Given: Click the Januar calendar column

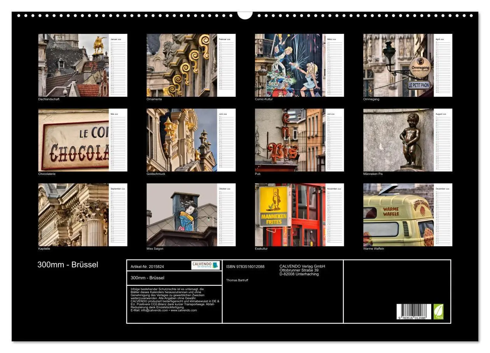Looking at the screenshot, I should 118,65.
